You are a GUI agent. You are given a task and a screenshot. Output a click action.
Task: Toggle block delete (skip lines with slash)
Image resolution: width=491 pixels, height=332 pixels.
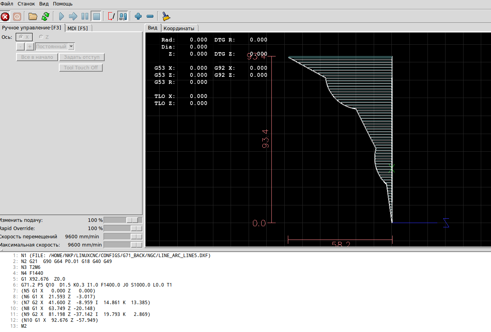[111, 16]
